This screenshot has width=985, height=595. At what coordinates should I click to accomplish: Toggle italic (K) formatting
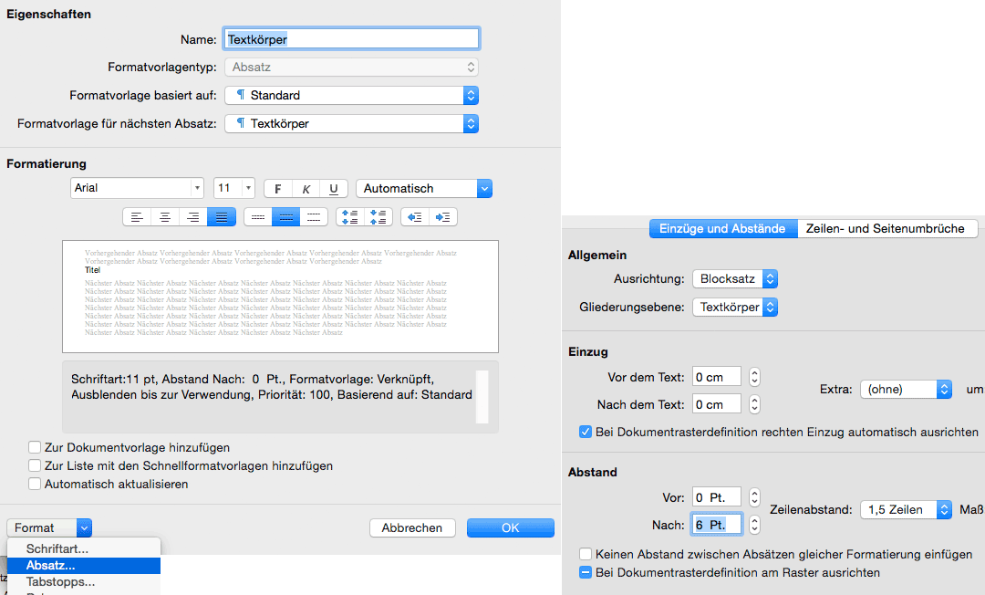click(306, 189)
